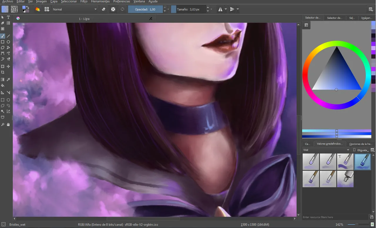This screenshot has width=376, height=228.
Task: Expand the opacity slider options arrow
Action: point(168,9)
